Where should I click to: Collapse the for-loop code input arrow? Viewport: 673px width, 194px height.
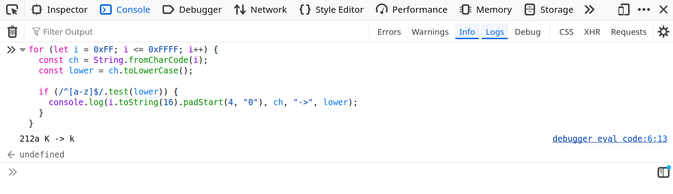click(x=22, y=50)
